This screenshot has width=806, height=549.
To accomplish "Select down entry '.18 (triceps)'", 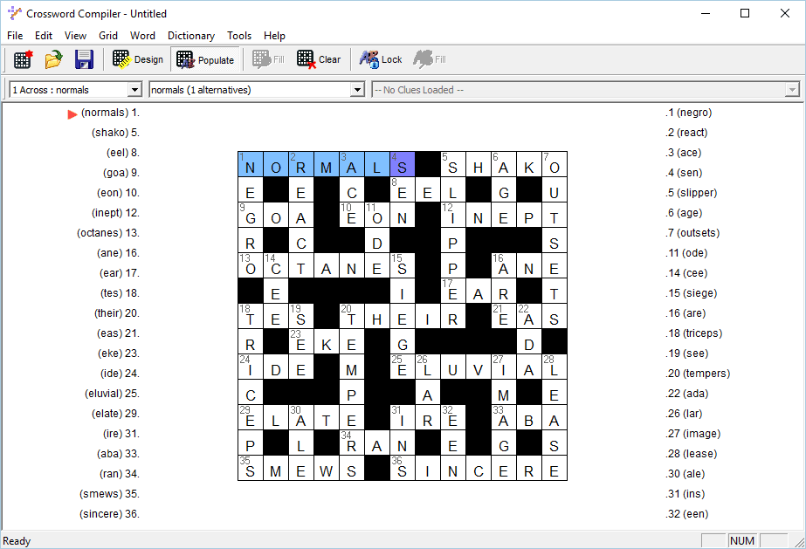I will coord(694,333).
